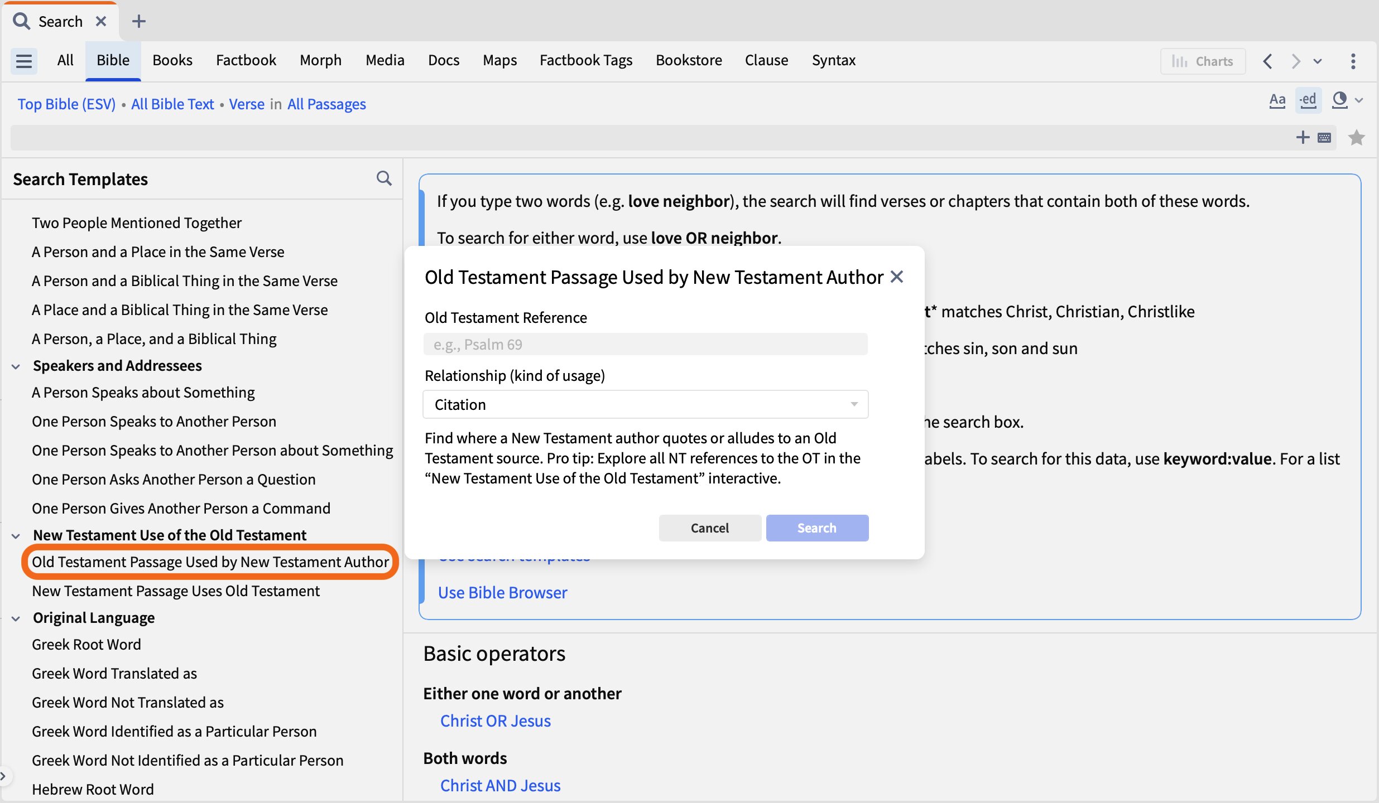Open the panel kebab menu
This screenshot has width=1379, height=803.
pos(1353,61)
